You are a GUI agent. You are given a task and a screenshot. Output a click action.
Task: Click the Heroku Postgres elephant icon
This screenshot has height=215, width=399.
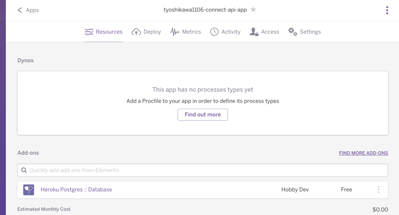(x=28, y=190)
